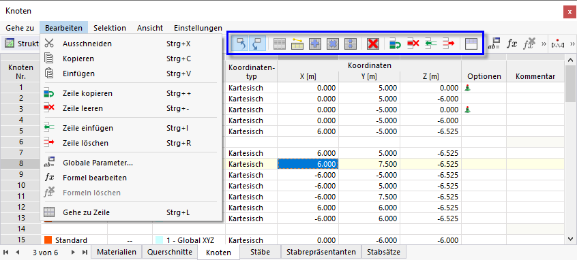Image resolution: width=577 pixels, height=260 pixels.
Task: Choose Ausschneiden from the Bearbeiten menu
Action: (131, 44)
